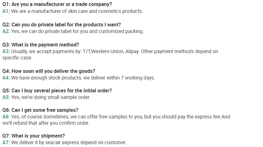Select the Q7 shipment question
263x147 pixels.
pyautogui.click(x=33, y=136)
